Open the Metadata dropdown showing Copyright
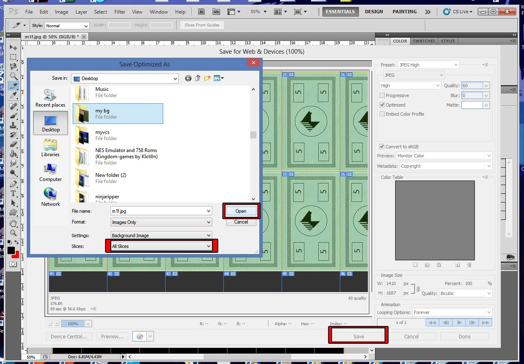Viewport: 524px width, 364px height. pos(446,166)
